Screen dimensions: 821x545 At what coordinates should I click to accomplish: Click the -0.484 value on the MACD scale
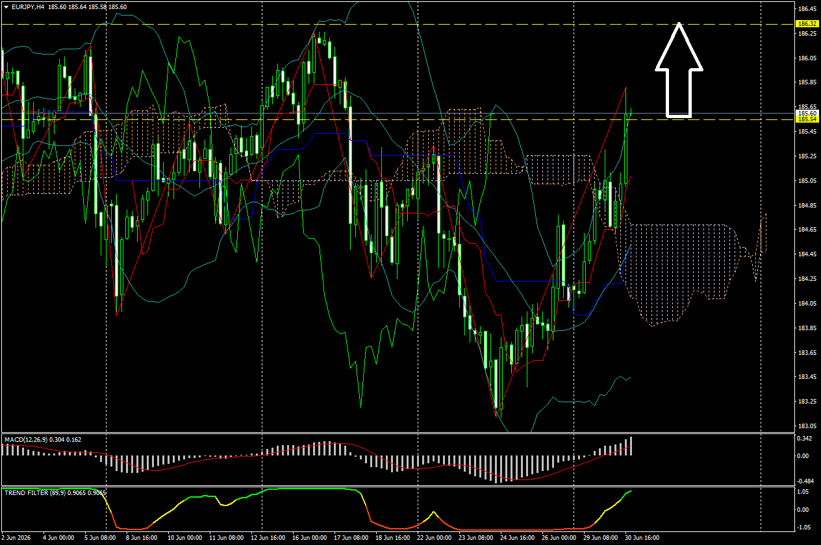[805, 481]
